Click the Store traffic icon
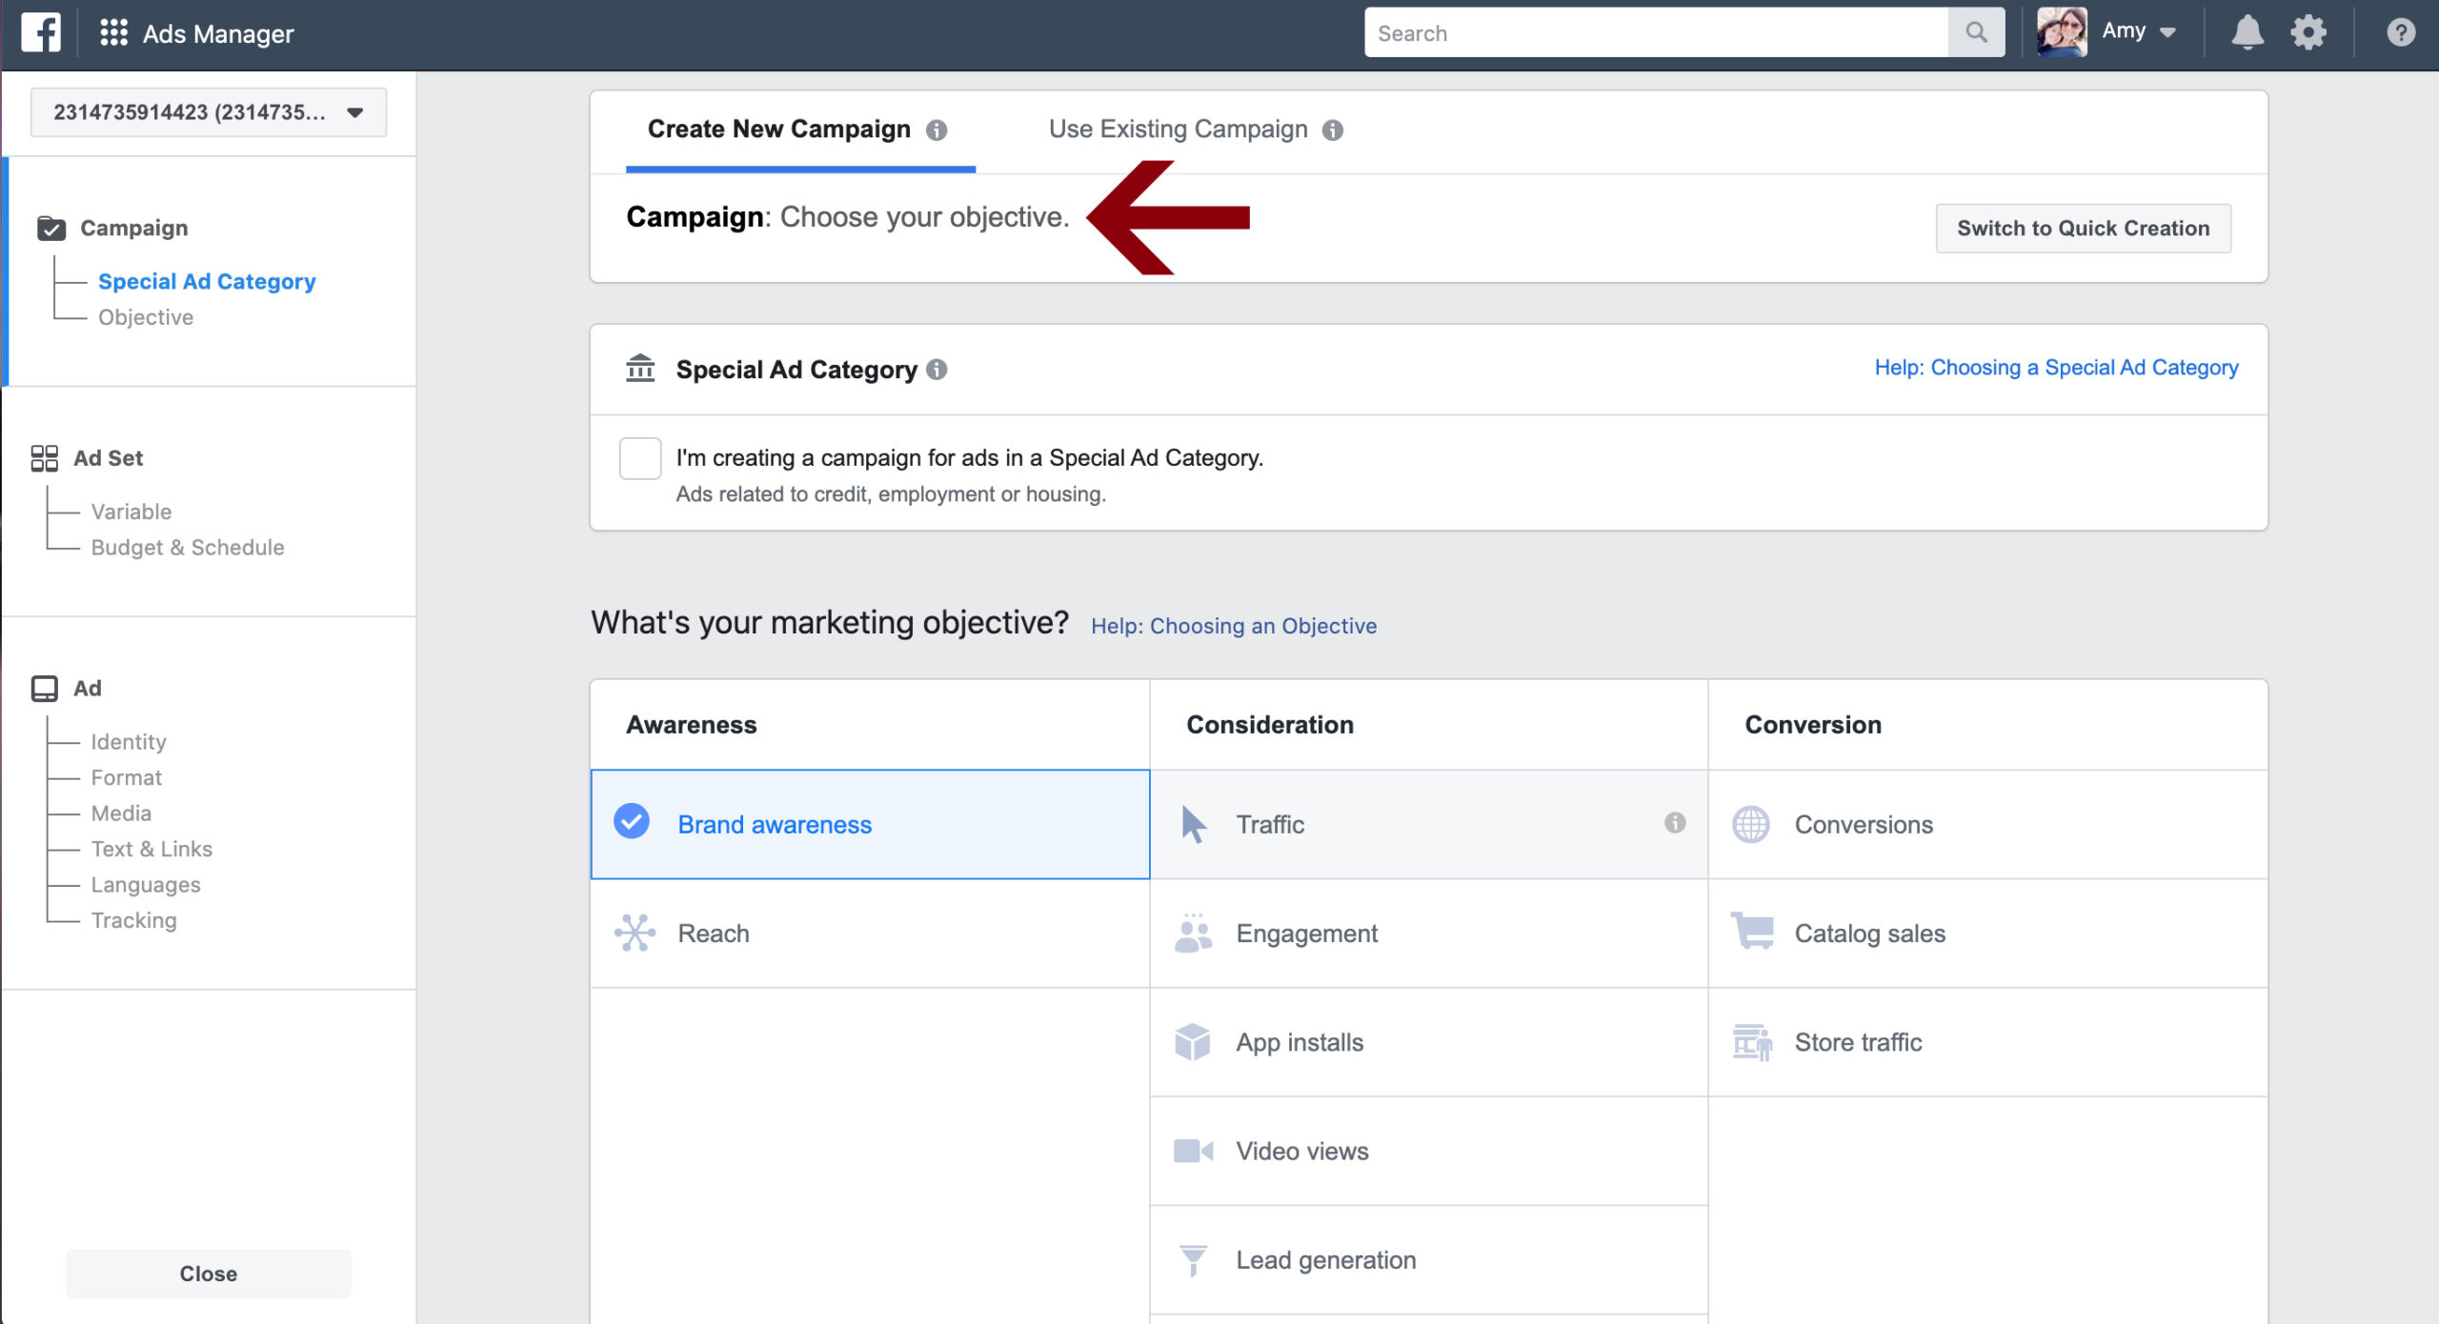This screenshot has width=2439, height=1324. [1752, 1043]
